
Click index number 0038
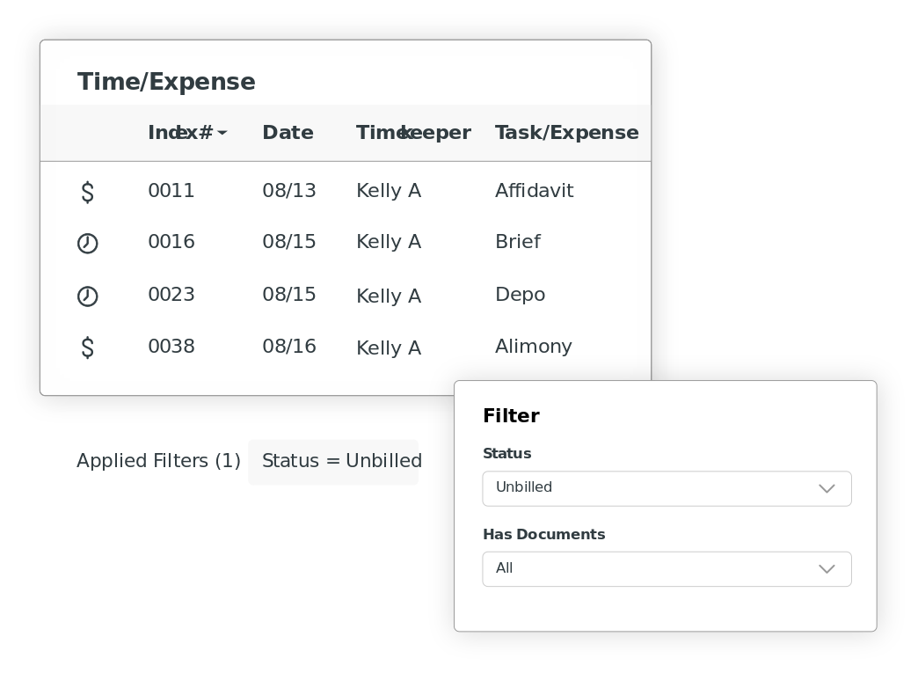click(171, 347)
